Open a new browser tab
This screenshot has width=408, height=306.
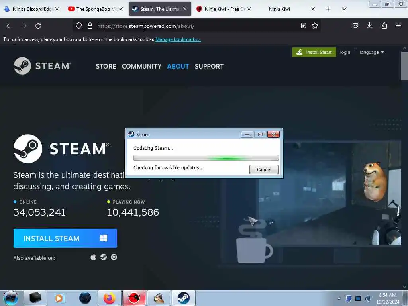coord(328,9)
